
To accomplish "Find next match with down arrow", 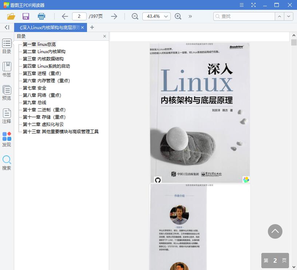I will tap(289, 16).
